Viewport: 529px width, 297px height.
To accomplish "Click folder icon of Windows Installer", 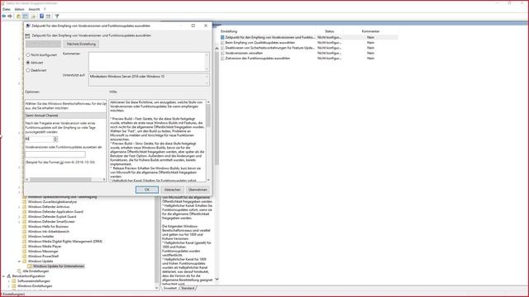I will pyautogui.click(x=24, y=237).
